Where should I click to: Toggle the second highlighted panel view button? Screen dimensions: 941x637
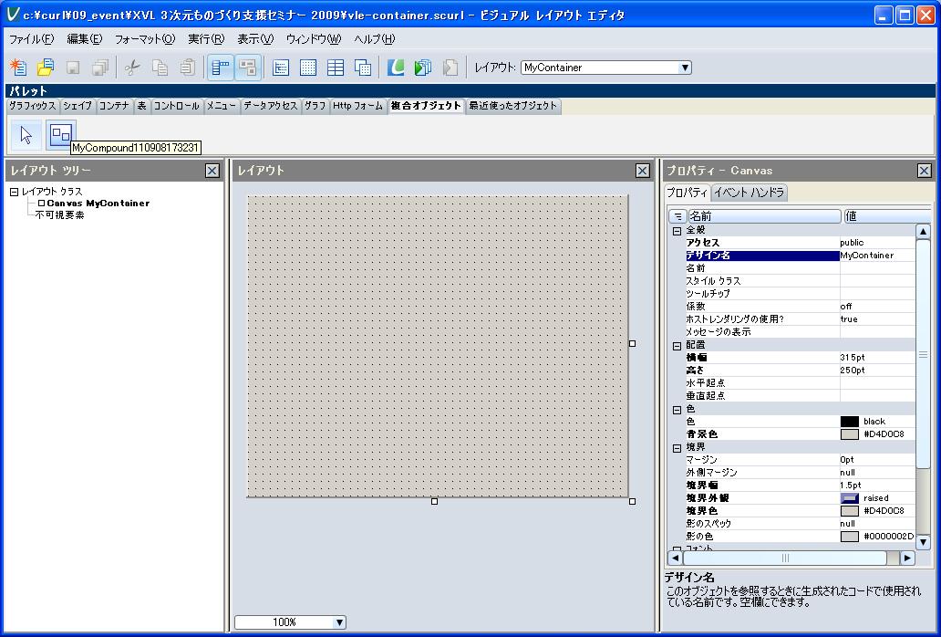pyautogui.click(x=247, y=68)
